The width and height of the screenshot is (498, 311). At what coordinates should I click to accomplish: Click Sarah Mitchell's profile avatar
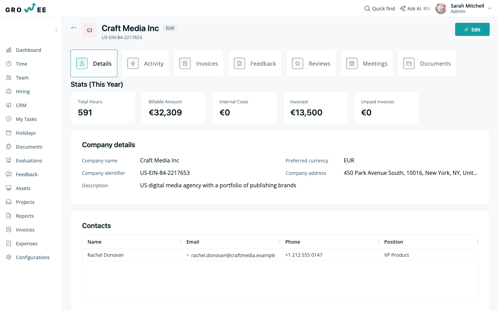(x=441, y=8)
